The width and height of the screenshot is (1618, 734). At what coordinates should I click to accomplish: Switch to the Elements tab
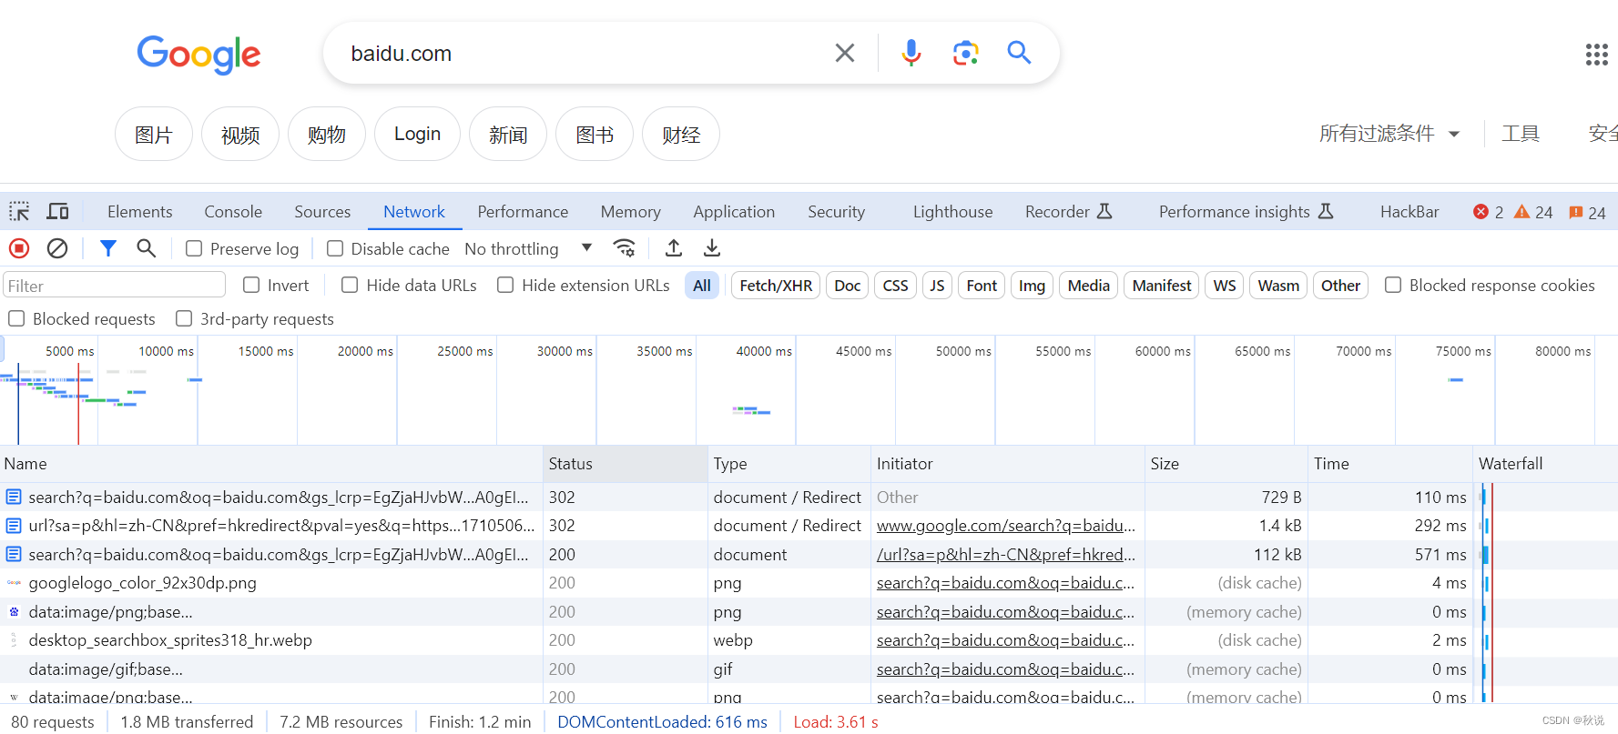tap(139, 212)
